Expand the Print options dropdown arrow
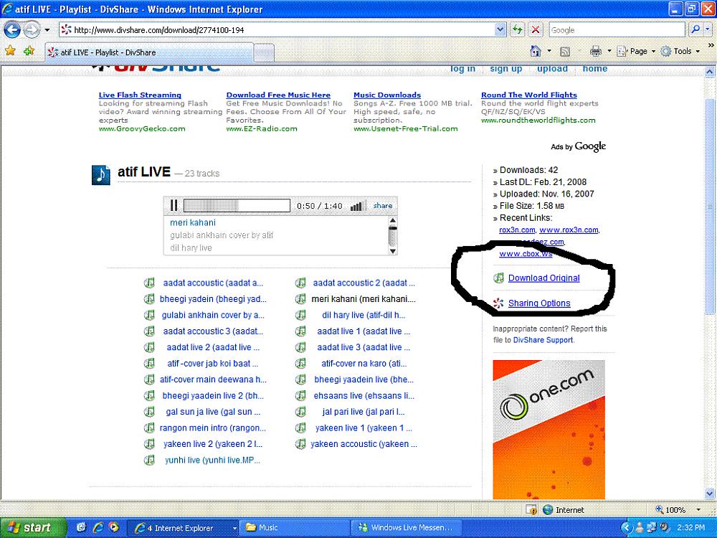Image resolution: width=717 pixels, height=538 pixels. point(609,51)
